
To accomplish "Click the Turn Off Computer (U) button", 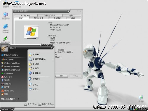I will (46, 104).
